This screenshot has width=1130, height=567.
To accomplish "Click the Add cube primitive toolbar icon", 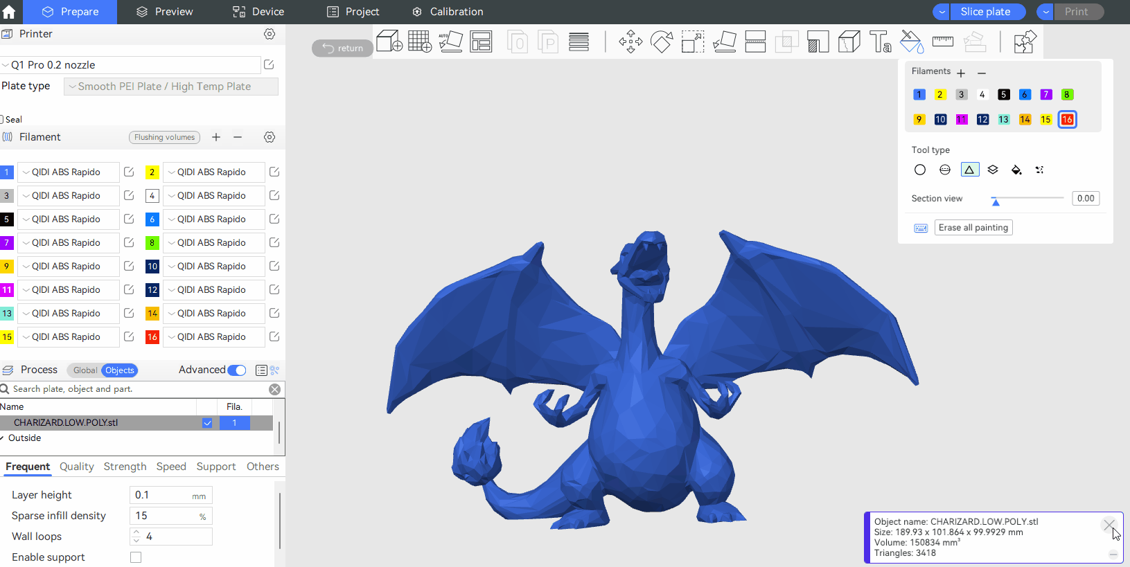I will (389, 42).
